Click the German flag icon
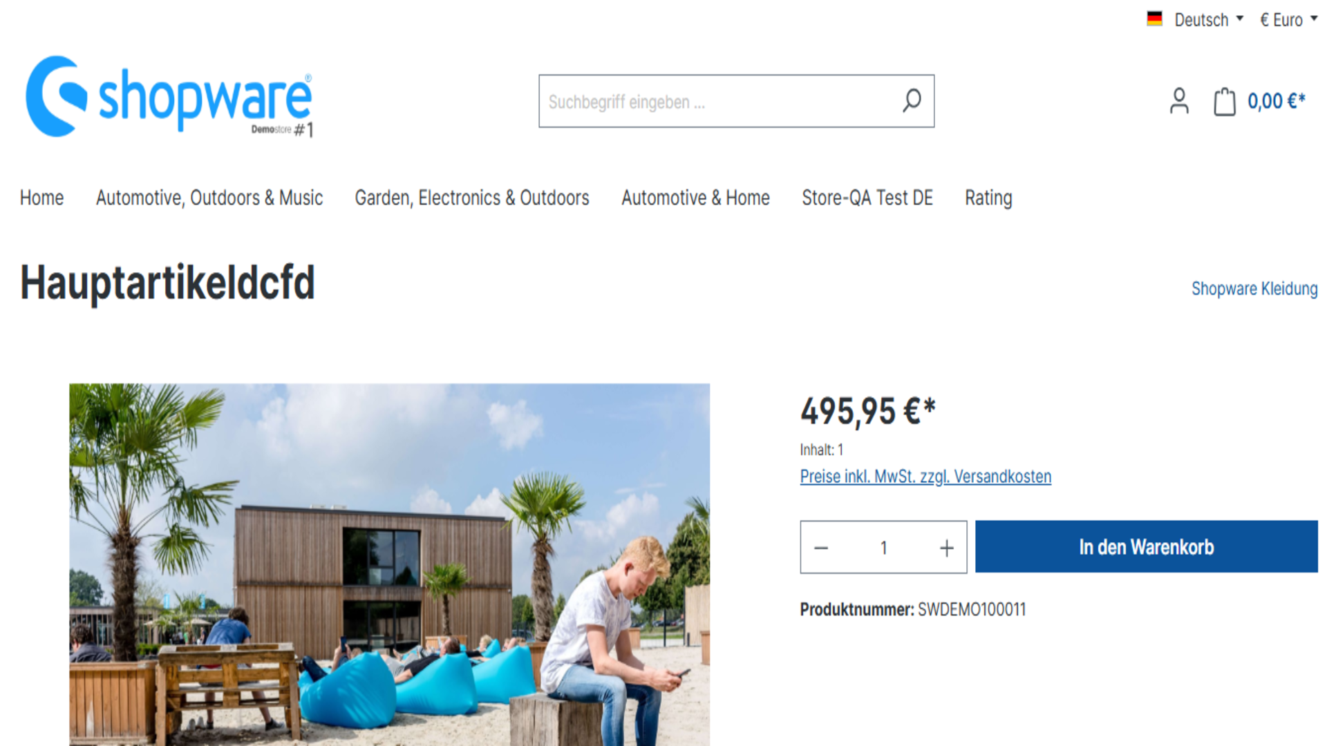This screenshot has width=1327, height=746. 1154,19
